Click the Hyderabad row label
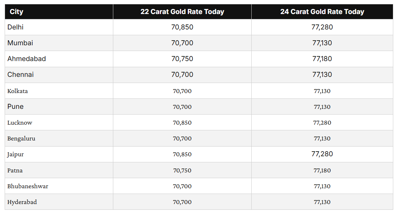Viewport: 399px width, 213px height. pos(22,202)
